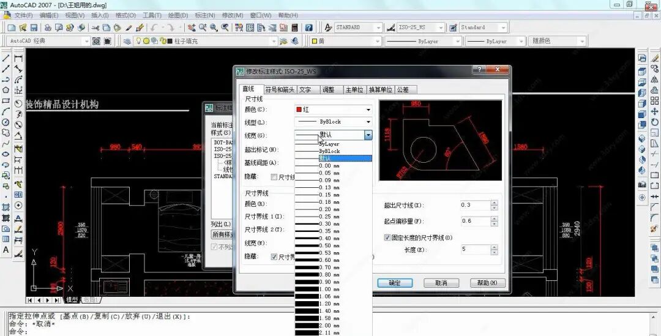This screenshot has width=661, height=336.
Task: Click the Workspace settings gear icon
Action: (x=97, y=41)
